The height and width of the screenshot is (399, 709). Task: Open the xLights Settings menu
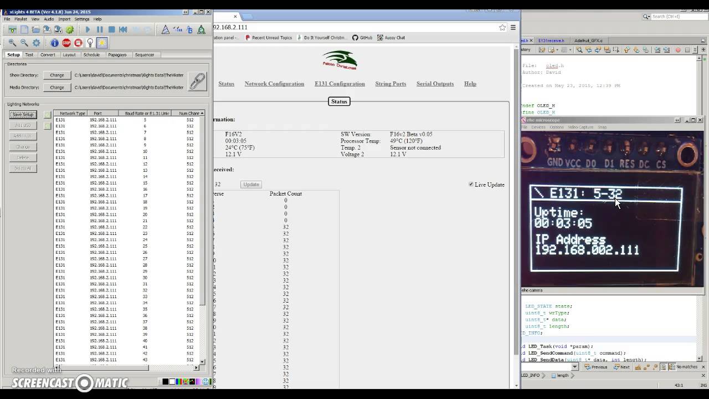(x=82, y=19)
